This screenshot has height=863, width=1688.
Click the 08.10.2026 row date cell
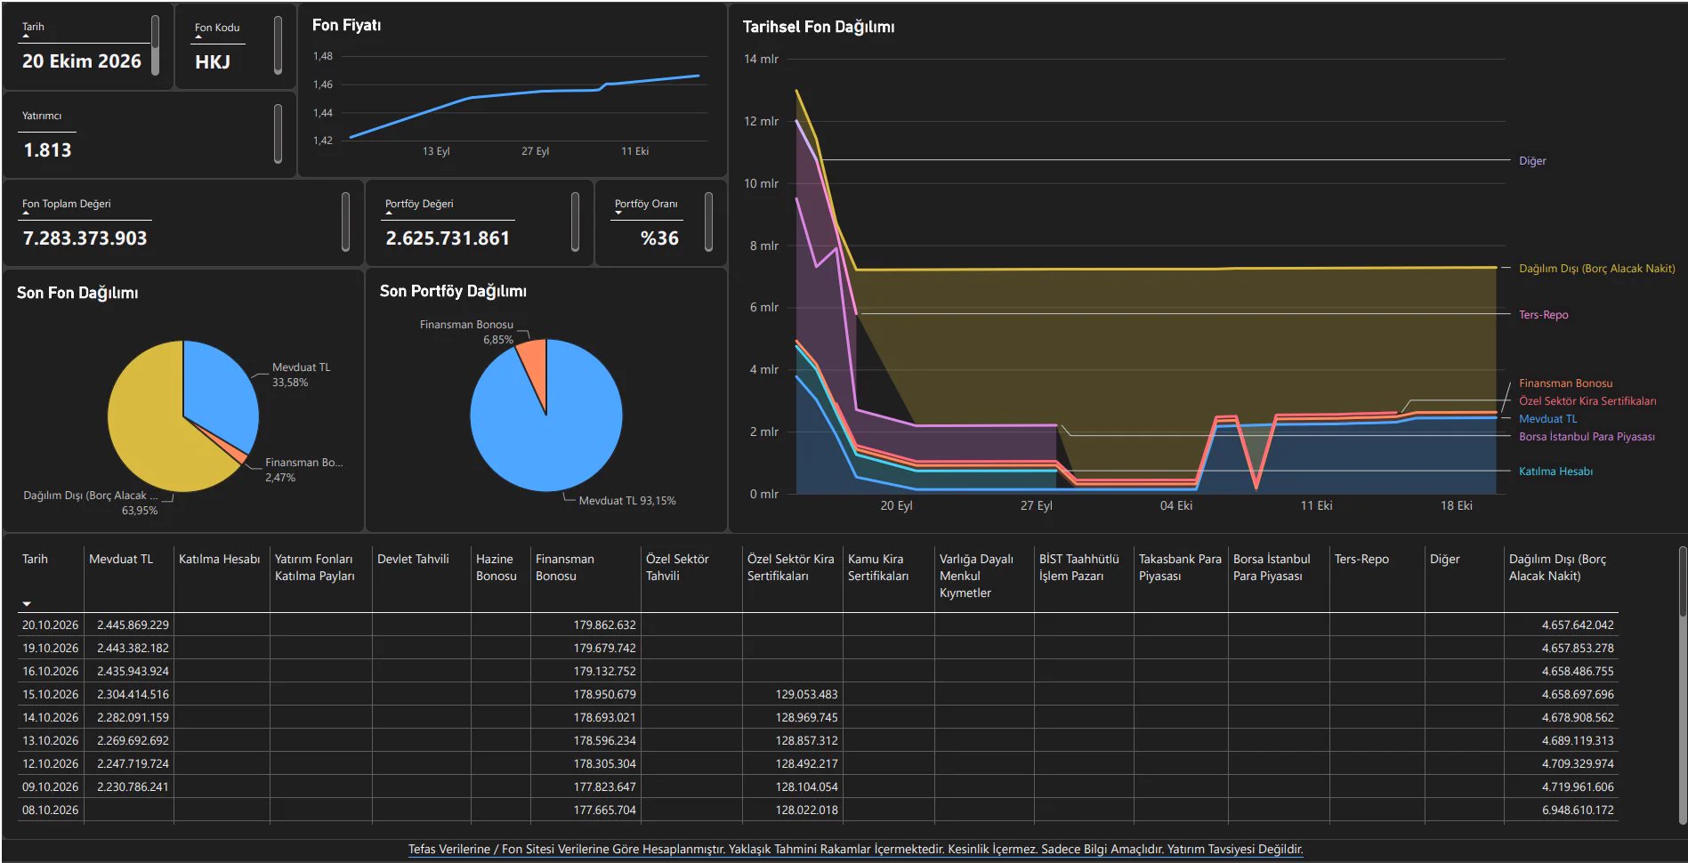(51, 810)
